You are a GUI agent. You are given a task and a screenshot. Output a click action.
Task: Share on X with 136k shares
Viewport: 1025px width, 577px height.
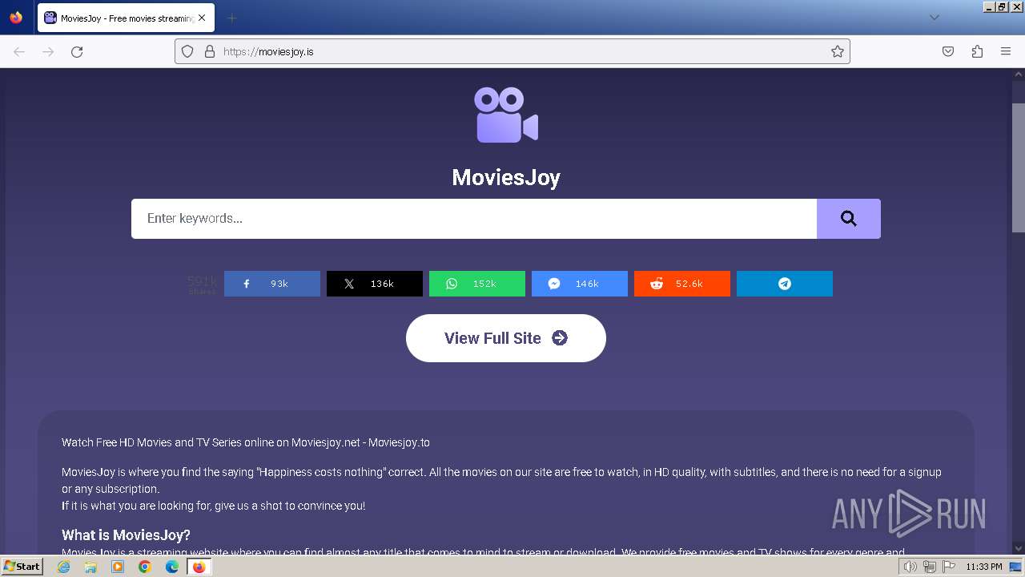[x=375, y=284]
